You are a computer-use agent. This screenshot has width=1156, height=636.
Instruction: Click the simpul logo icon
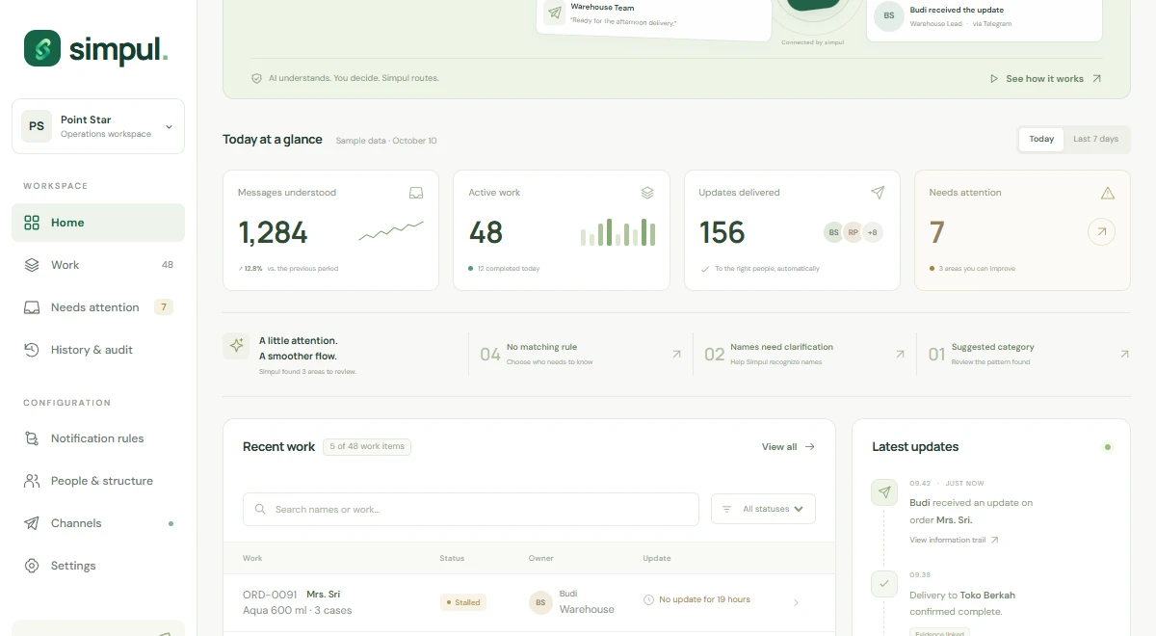(x=42, y=48)
